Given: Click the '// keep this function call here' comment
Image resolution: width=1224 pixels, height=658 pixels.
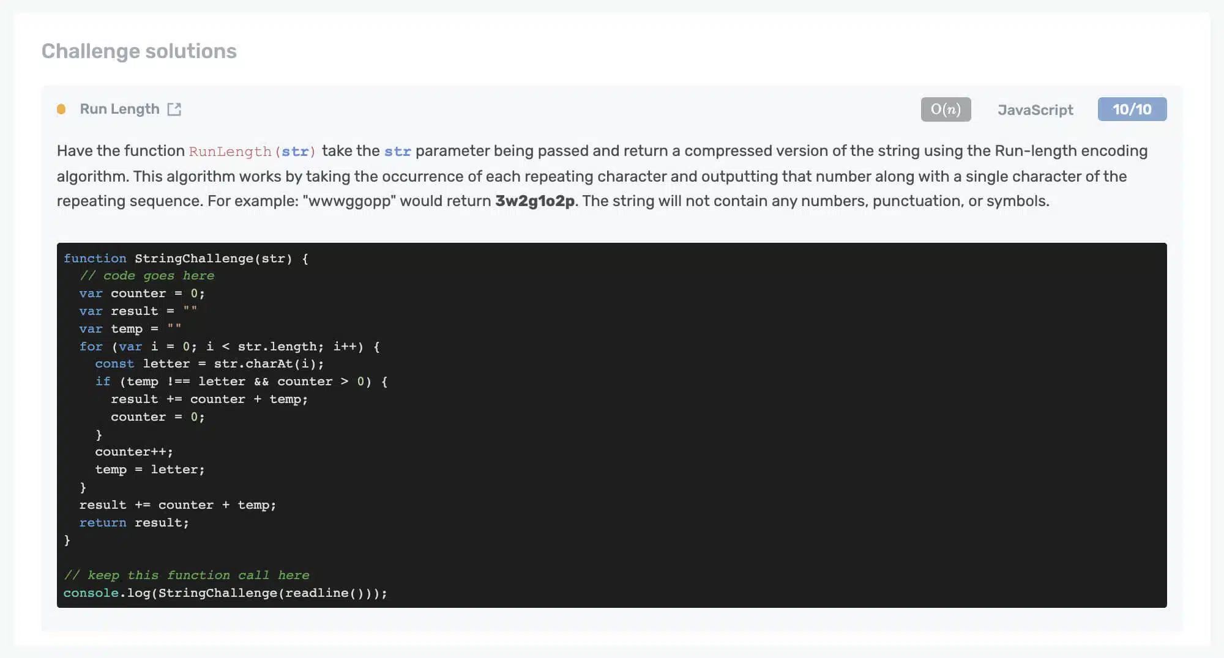Looking at the screenshot, I should click(187, 575).
